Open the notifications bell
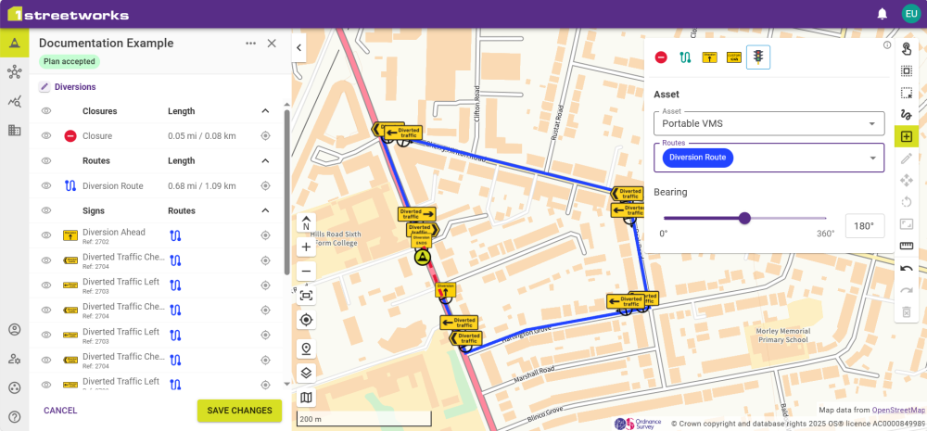The height and width of the screenshot is (431, 927). (883, 14)
